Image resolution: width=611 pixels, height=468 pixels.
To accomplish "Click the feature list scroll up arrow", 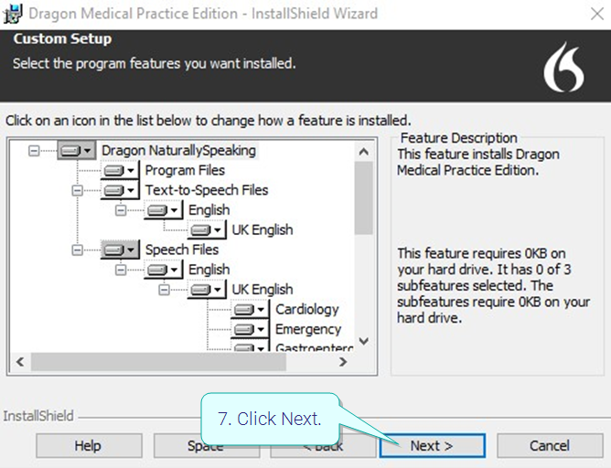I will tap(363, 152).
